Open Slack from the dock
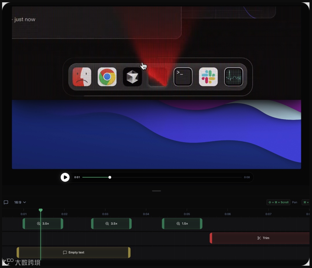This screenshot has height=268, width=312. [208, 77]
